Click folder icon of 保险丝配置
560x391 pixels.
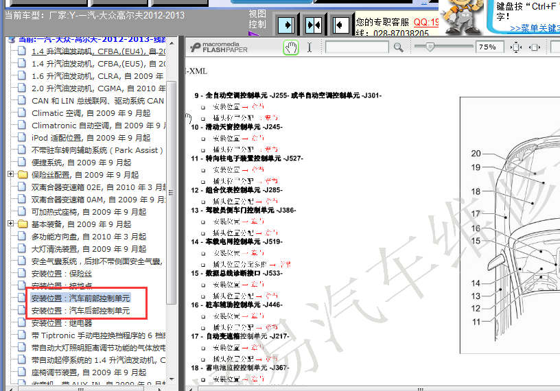[23, 175]
